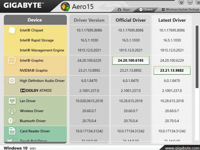Click Intel Chipset installed version 10.1.17695.8086
The image size is (200, 150).
coord(89,30)
